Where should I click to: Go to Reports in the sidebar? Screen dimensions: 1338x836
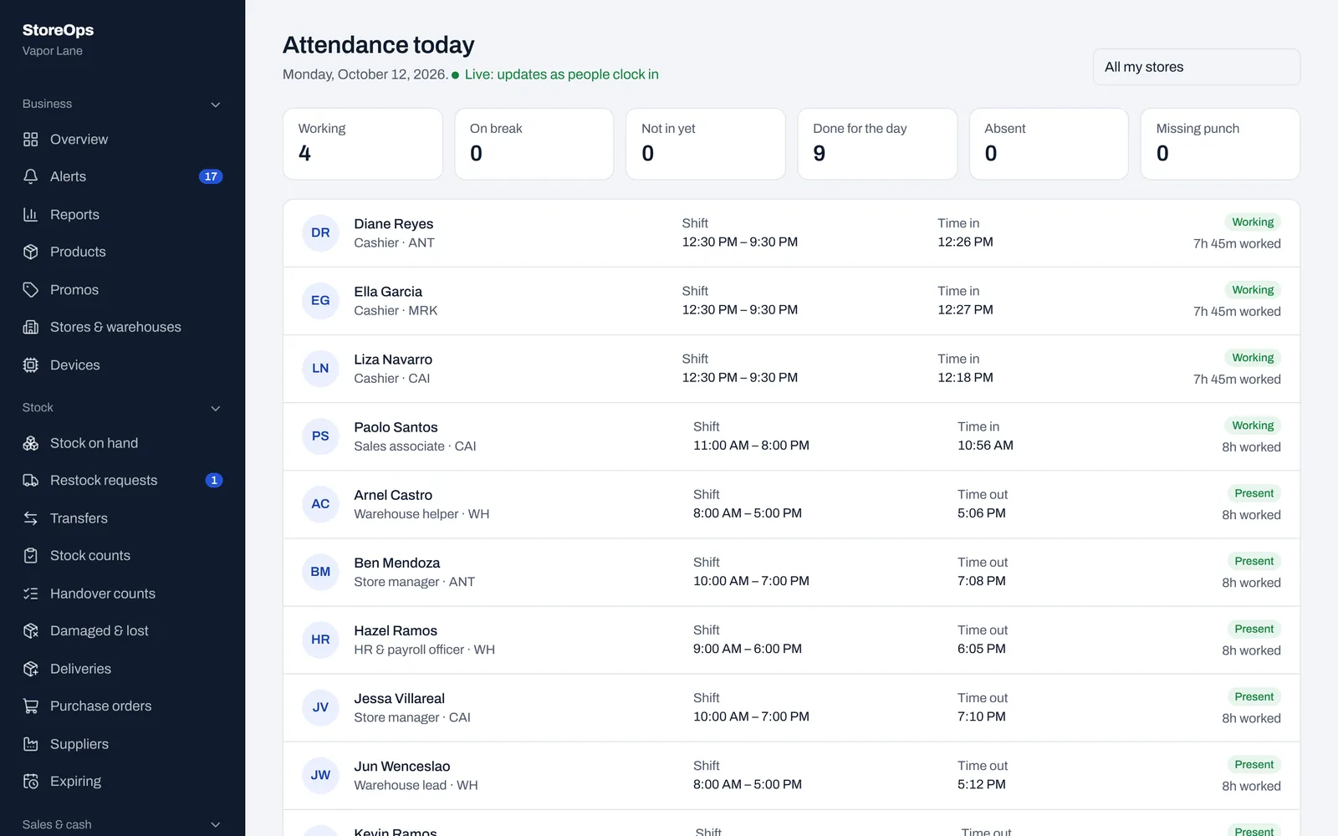coord(122,215)
